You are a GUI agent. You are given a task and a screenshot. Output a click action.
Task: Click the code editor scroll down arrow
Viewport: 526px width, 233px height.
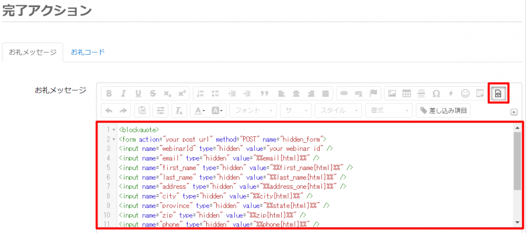coord(517,223)
